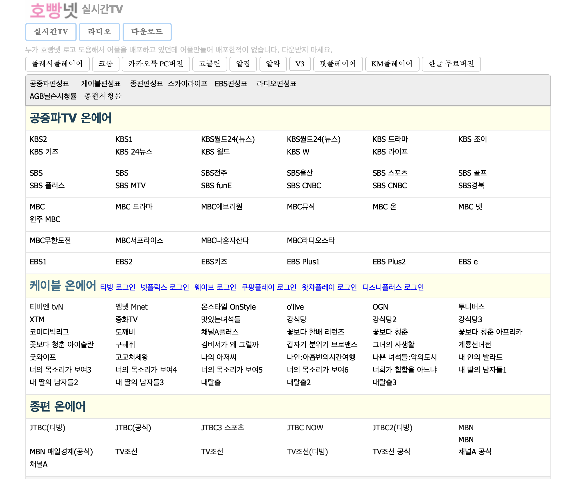Switch to the 라디오 tab
This screenshot has height=479, width=579.
[x=99, y=32]
